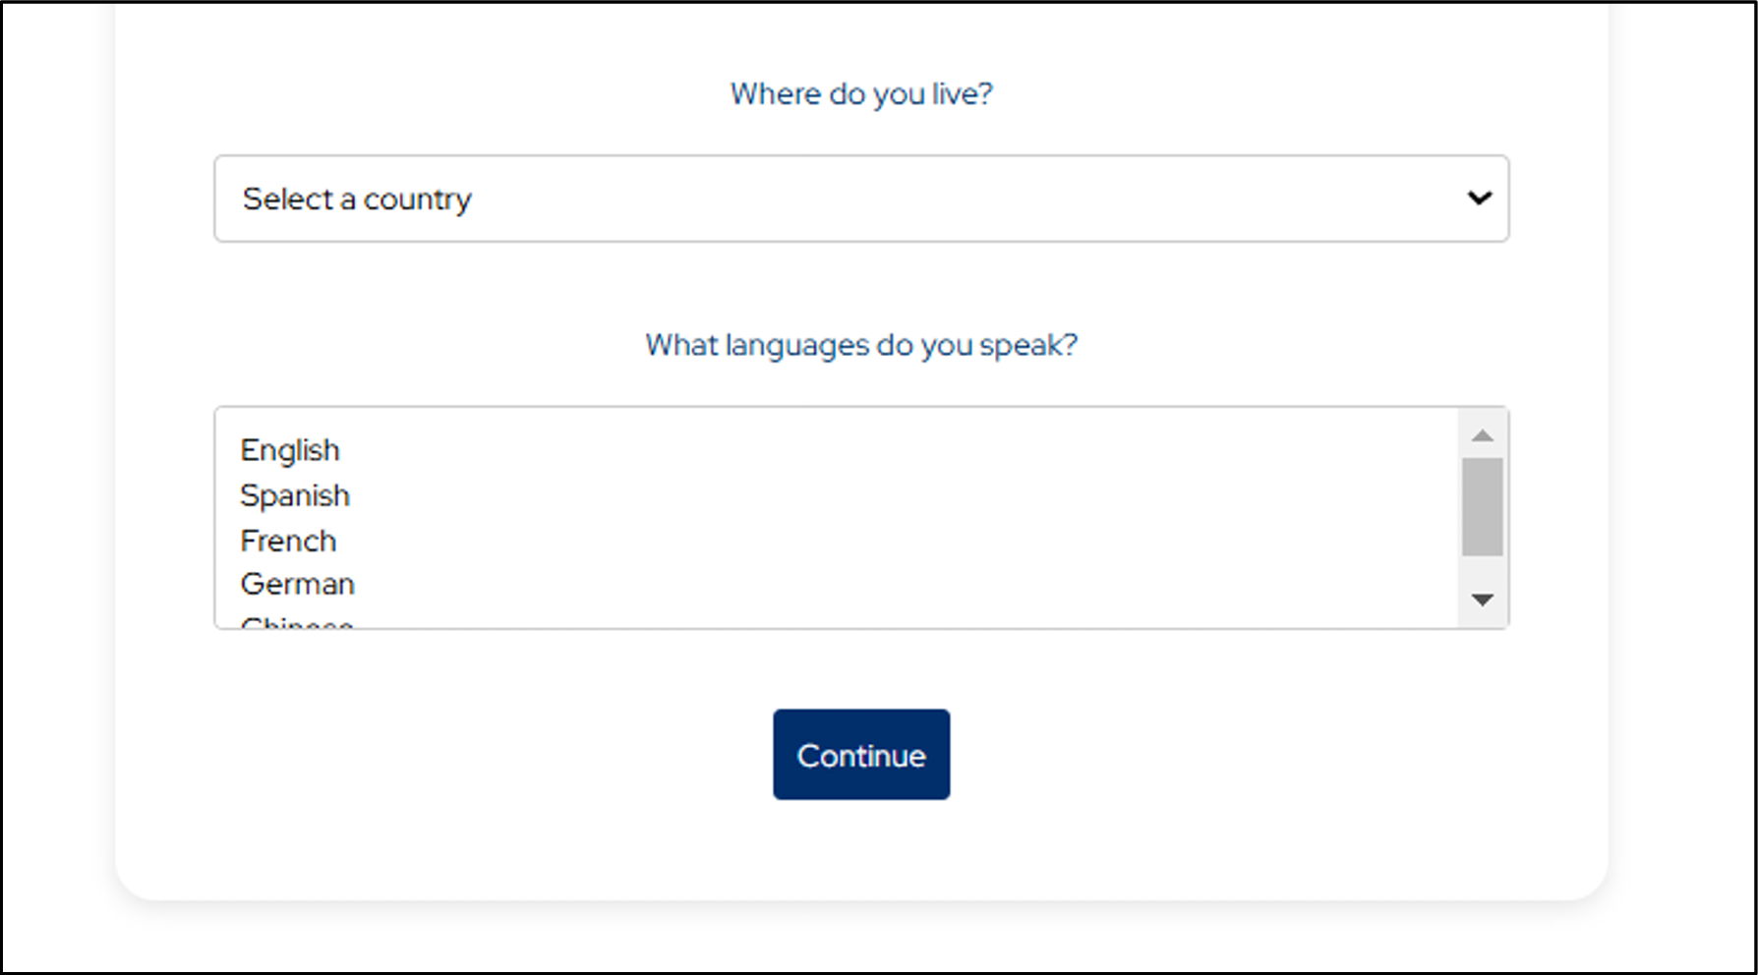Click the "Select a country" placeholder text
Screen dimensions: 1758x975
pyautogui.click(x=357, y=200)
